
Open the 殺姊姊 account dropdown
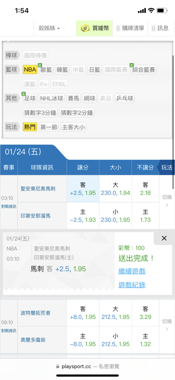[49, 28]
